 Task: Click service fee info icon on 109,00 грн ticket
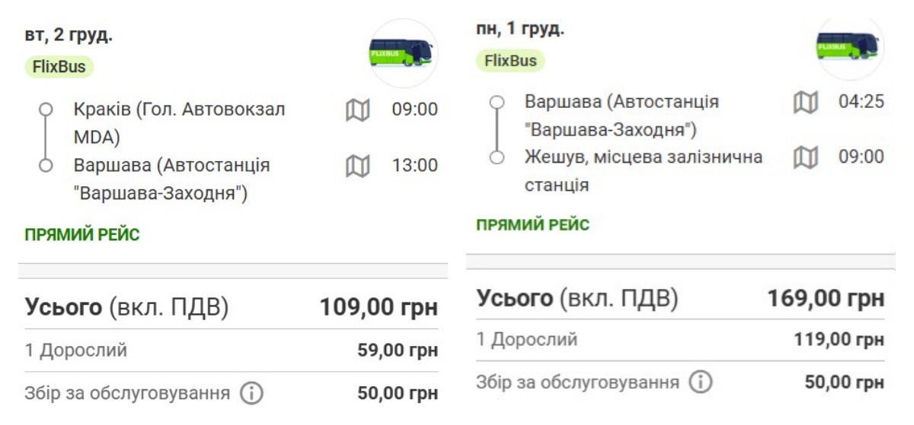251,394
